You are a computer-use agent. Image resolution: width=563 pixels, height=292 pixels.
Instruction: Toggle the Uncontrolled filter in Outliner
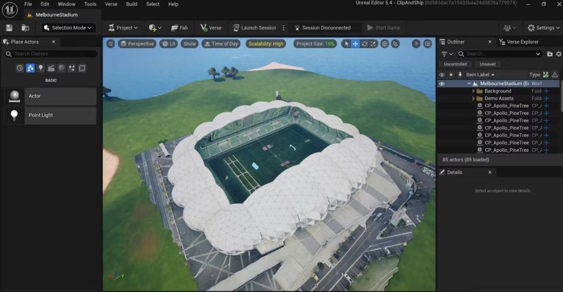[x=455, y=64]
